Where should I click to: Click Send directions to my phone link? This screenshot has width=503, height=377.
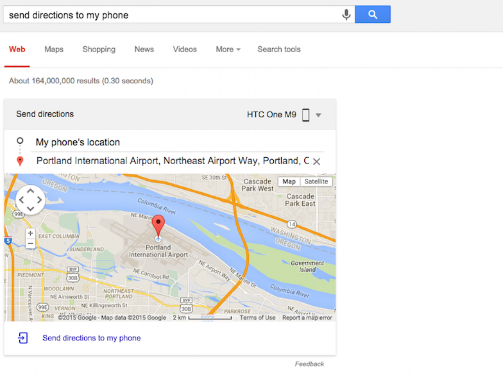(91, 338)
